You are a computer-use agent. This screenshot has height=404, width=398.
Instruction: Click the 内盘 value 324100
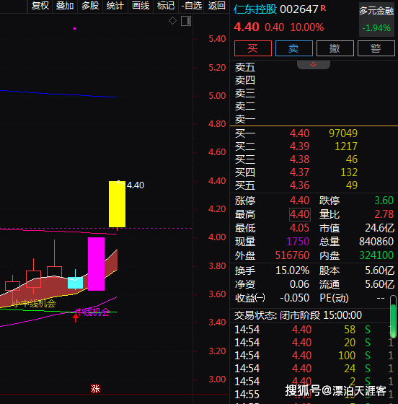[376, 255]
